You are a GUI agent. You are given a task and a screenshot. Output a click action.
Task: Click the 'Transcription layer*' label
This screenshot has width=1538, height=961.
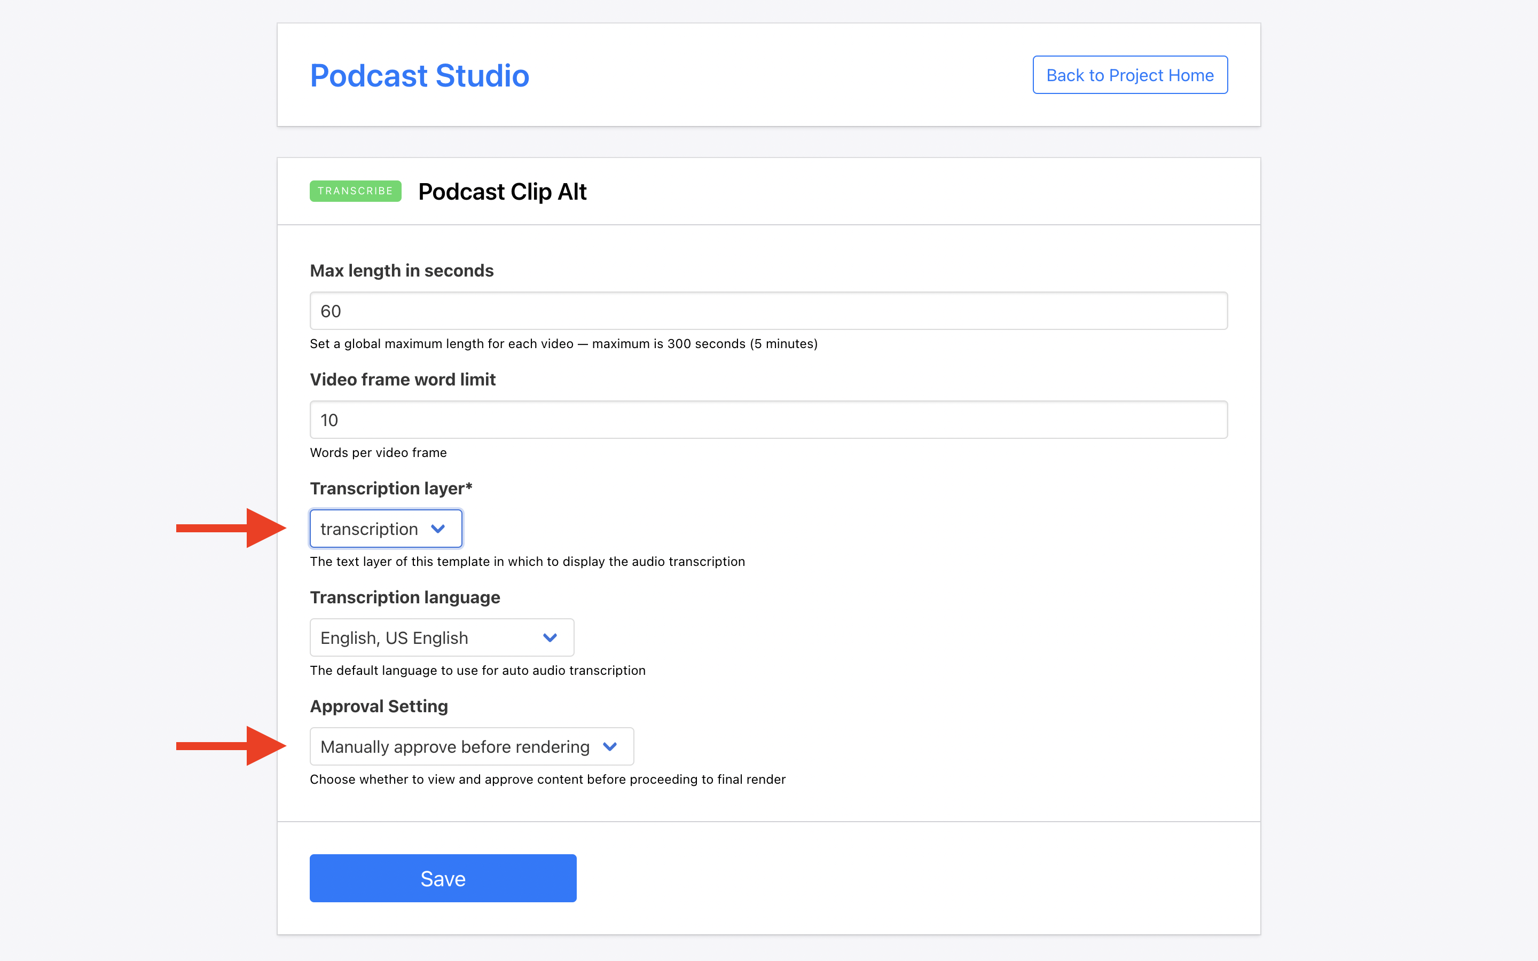click(390, 488)
